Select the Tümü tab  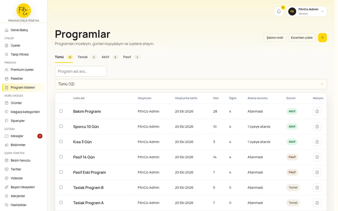[x=64, y=57]
